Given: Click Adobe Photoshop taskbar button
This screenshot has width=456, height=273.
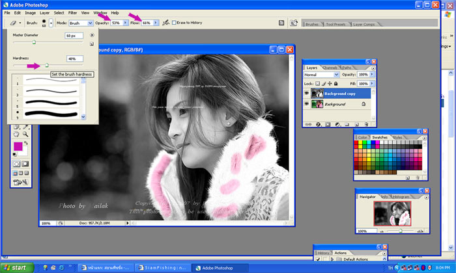Looking at the screenshot, I should [x=220, y=268].
